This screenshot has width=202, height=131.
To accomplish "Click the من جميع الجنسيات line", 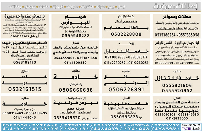I will coord(25,109).
